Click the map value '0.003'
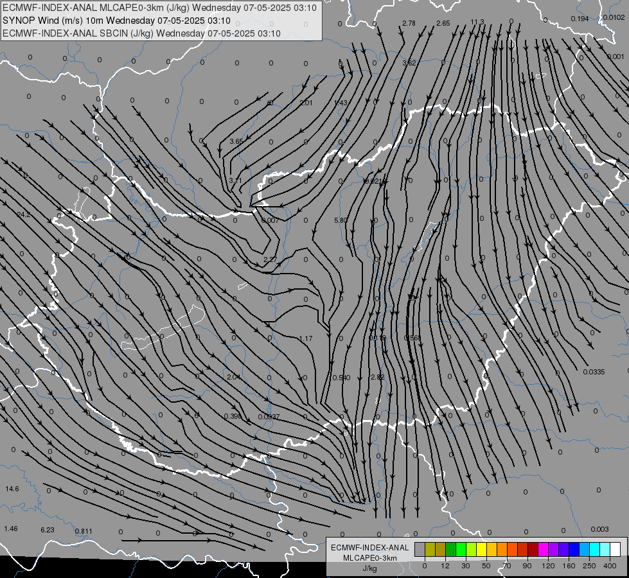 [599, 529]
